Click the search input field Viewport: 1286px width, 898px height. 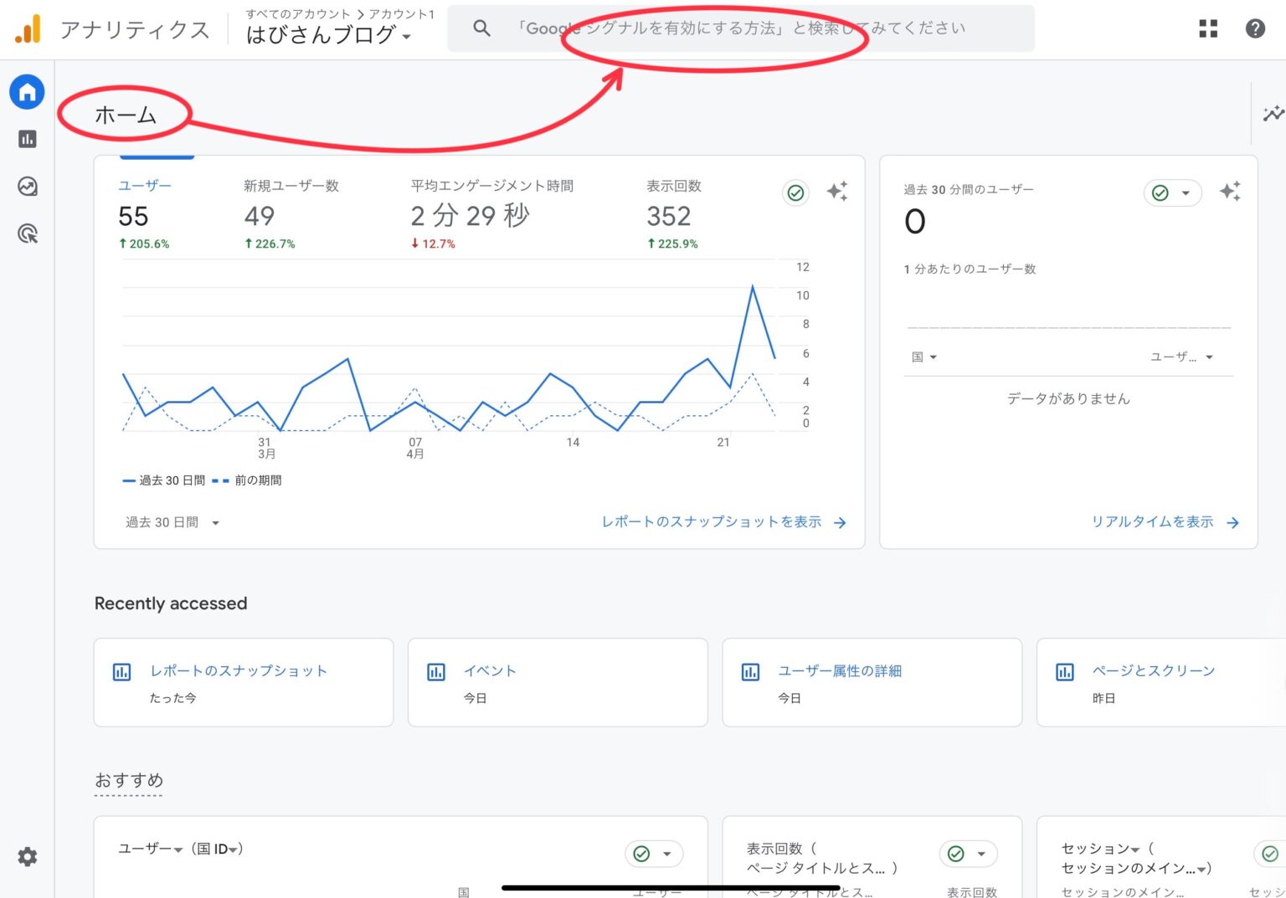pos(741,28)
